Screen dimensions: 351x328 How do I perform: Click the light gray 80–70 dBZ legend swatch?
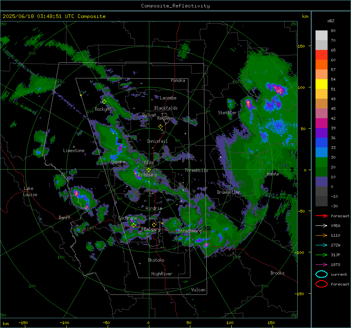[321, 35]
